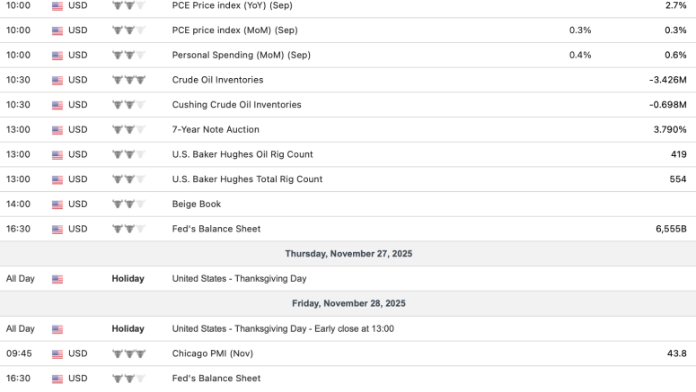Click Friday, November 28, 2025 date header

point(348,303)
